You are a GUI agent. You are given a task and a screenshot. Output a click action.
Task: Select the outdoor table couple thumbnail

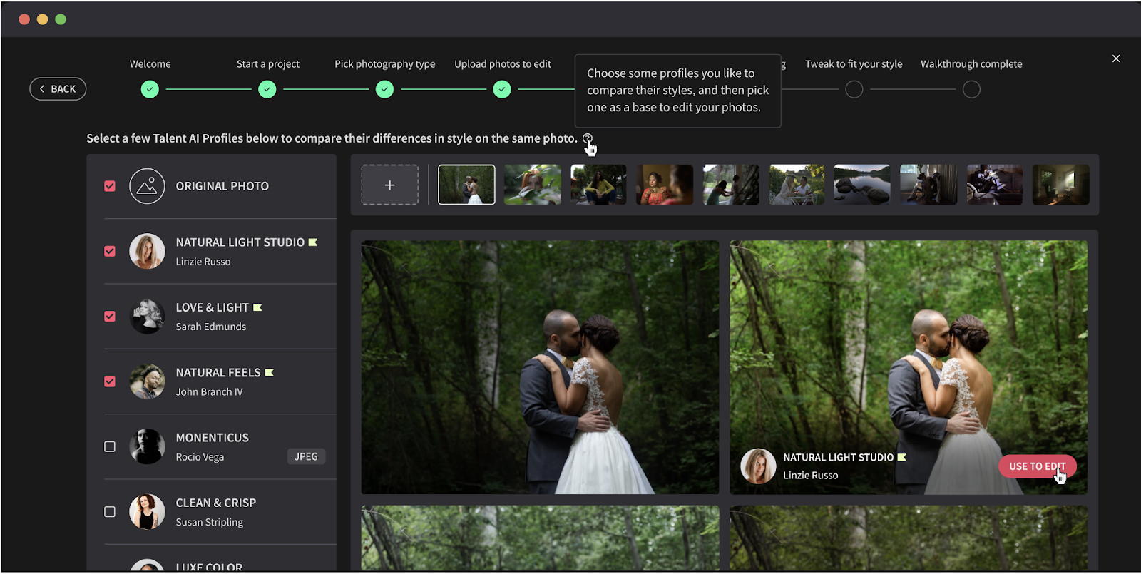coord(797,185)
